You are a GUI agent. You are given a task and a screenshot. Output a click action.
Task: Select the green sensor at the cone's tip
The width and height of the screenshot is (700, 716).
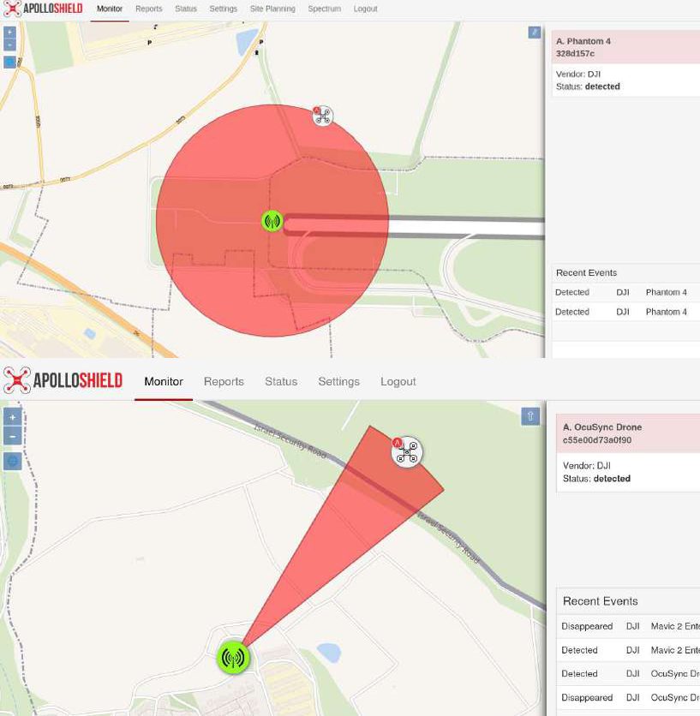(232, 657)
